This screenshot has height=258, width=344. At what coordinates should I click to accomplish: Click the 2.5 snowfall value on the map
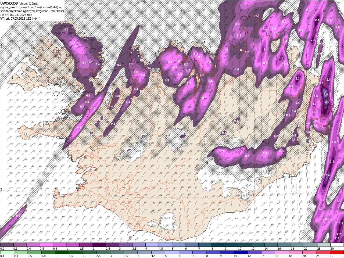click(x=317, y=20)
